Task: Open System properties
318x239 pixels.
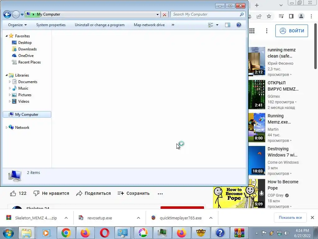Action: [51, 25]
